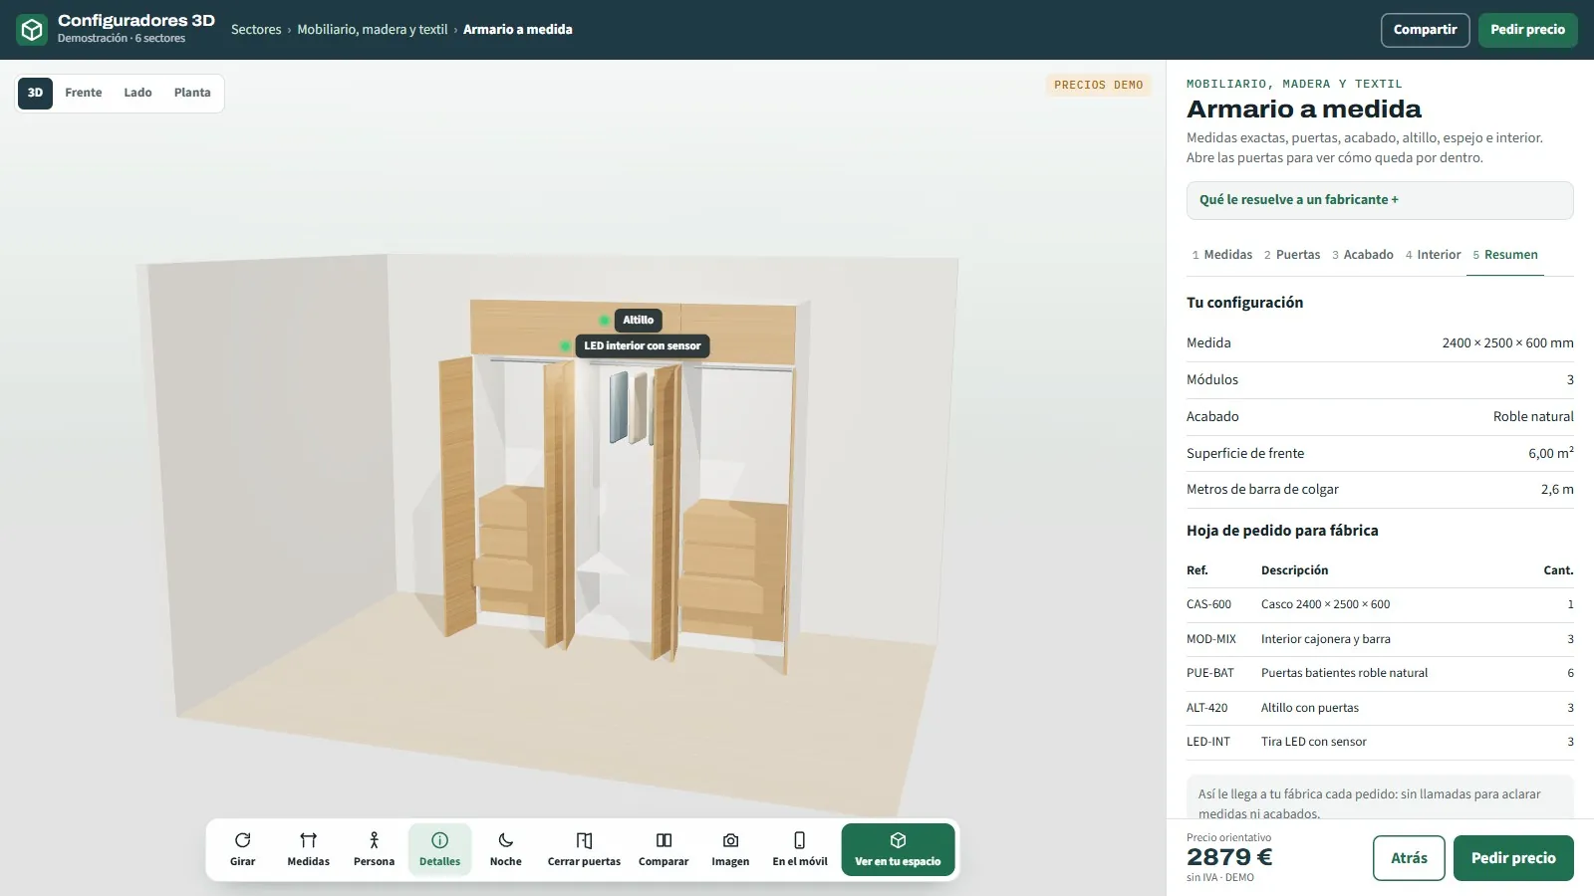Capture a picture with Imagen
This screenshot has width=1594, height=896.
coord(730,849)
